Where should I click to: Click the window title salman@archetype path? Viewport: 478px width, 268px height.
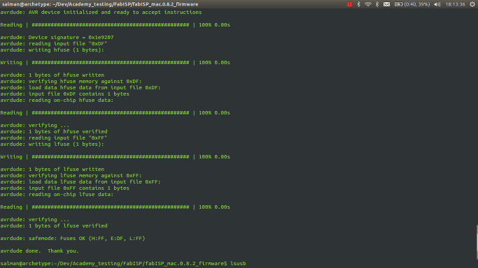(x=100, y=4)
